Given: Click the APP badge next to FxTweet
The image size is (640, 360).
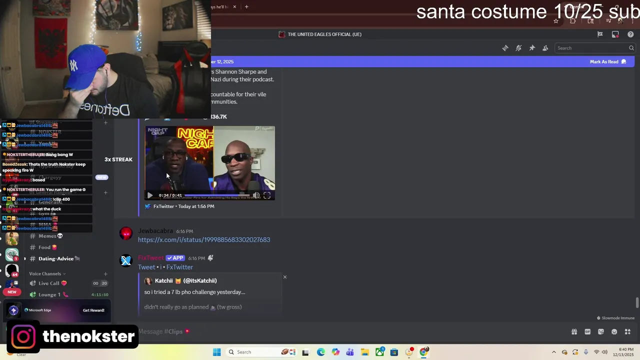Looking at the screenshot, I should (x=175, y=258).
